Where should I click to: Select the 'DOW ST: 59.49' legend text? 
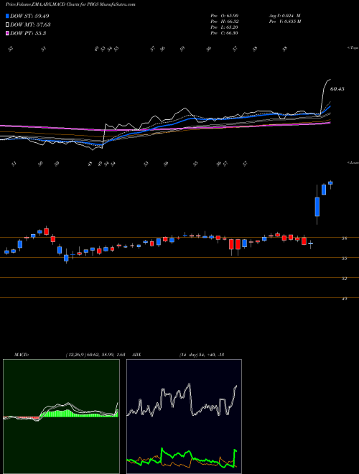coord(29,16)
